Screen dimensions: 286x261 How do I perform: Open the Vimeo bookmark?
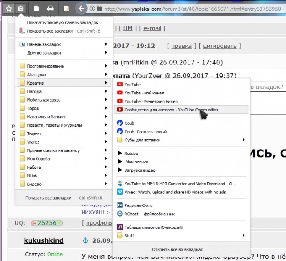181,192
